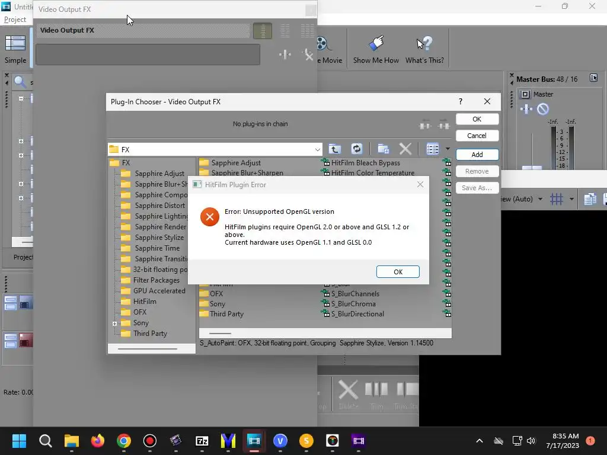Select GPU Accelerated folder in tree
Image resolution: width=607 pixels, height=455 pixels.
tap(159, 290)
